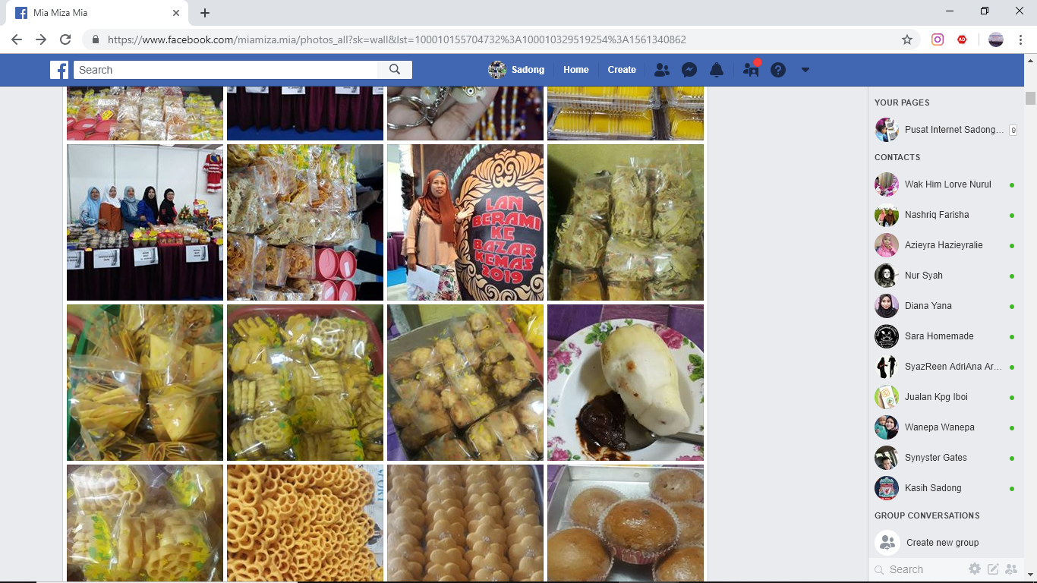Screen dimensions: 1037x583
Task: Click the Facebook logo icon
Action: 59,70
